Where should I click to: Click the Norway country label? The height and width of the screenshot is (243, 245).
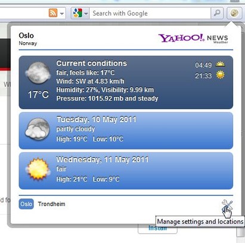[x=28, y=43]
